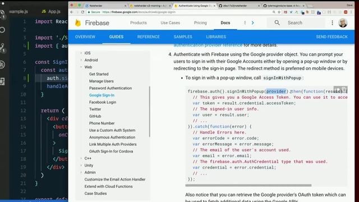
Task: Reload the Firebase docs page
Action: 82,12
